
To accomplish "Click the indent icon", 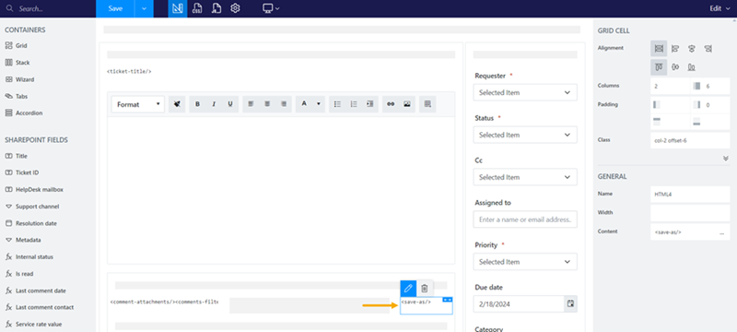I will (370, 104).
